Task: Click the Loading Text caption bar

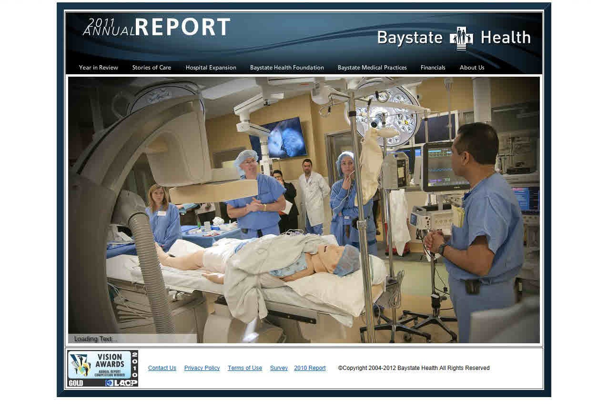Action: click(132, 339)
